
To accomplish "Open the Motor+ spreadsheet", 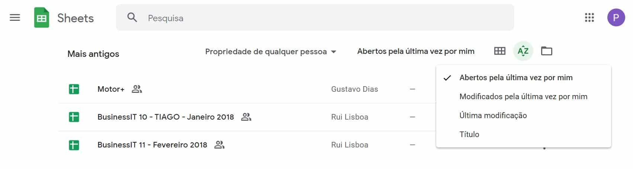I will click(111, 89).
